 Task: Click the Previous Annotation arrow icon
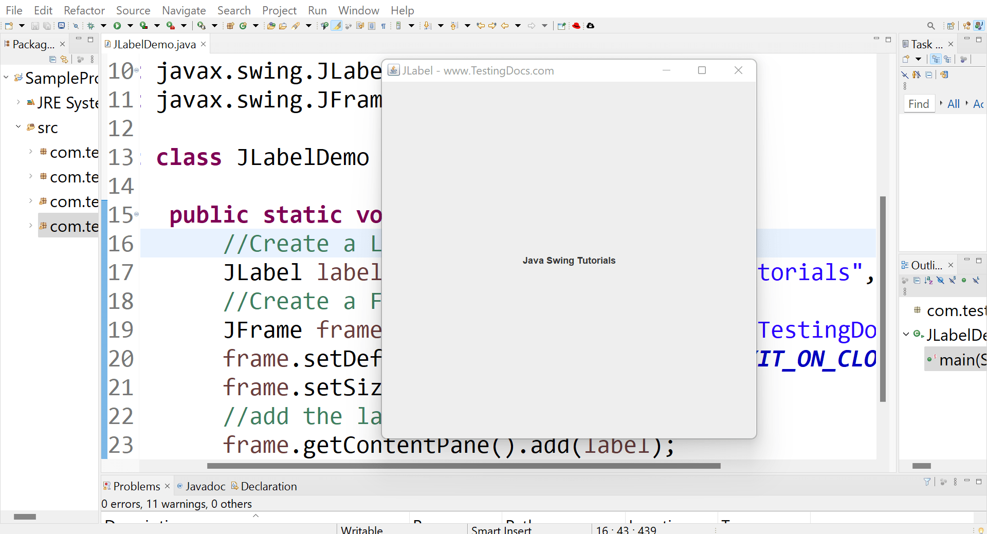454,26
